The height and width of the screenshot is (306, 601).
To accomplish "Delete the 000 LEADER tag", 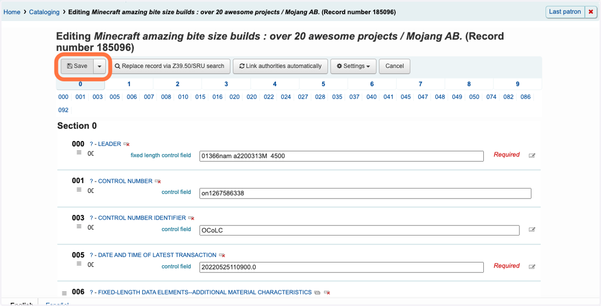I will 126,144.
